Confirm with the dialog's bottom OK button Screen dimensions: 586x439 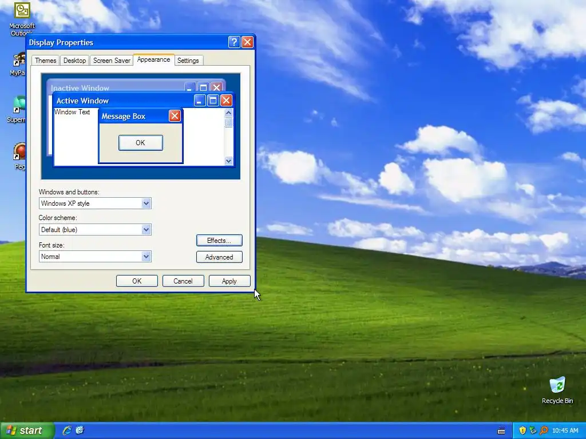coord(137,281)
